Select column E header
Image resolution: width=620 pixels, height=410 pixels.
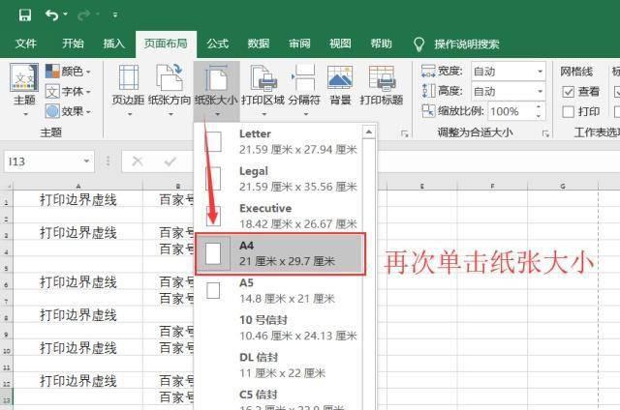click(x=422, y=186)
